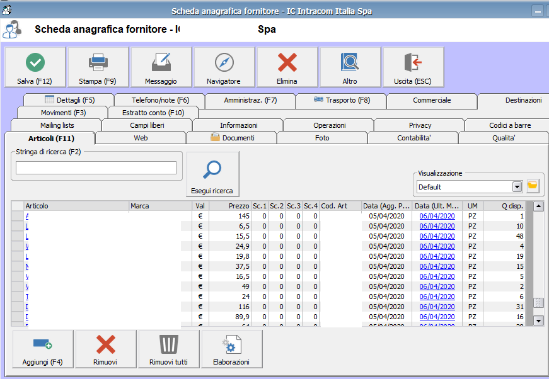Select the Estratto conto (F10) tab
Screen dimensions: 549x379
coord(153,113)
